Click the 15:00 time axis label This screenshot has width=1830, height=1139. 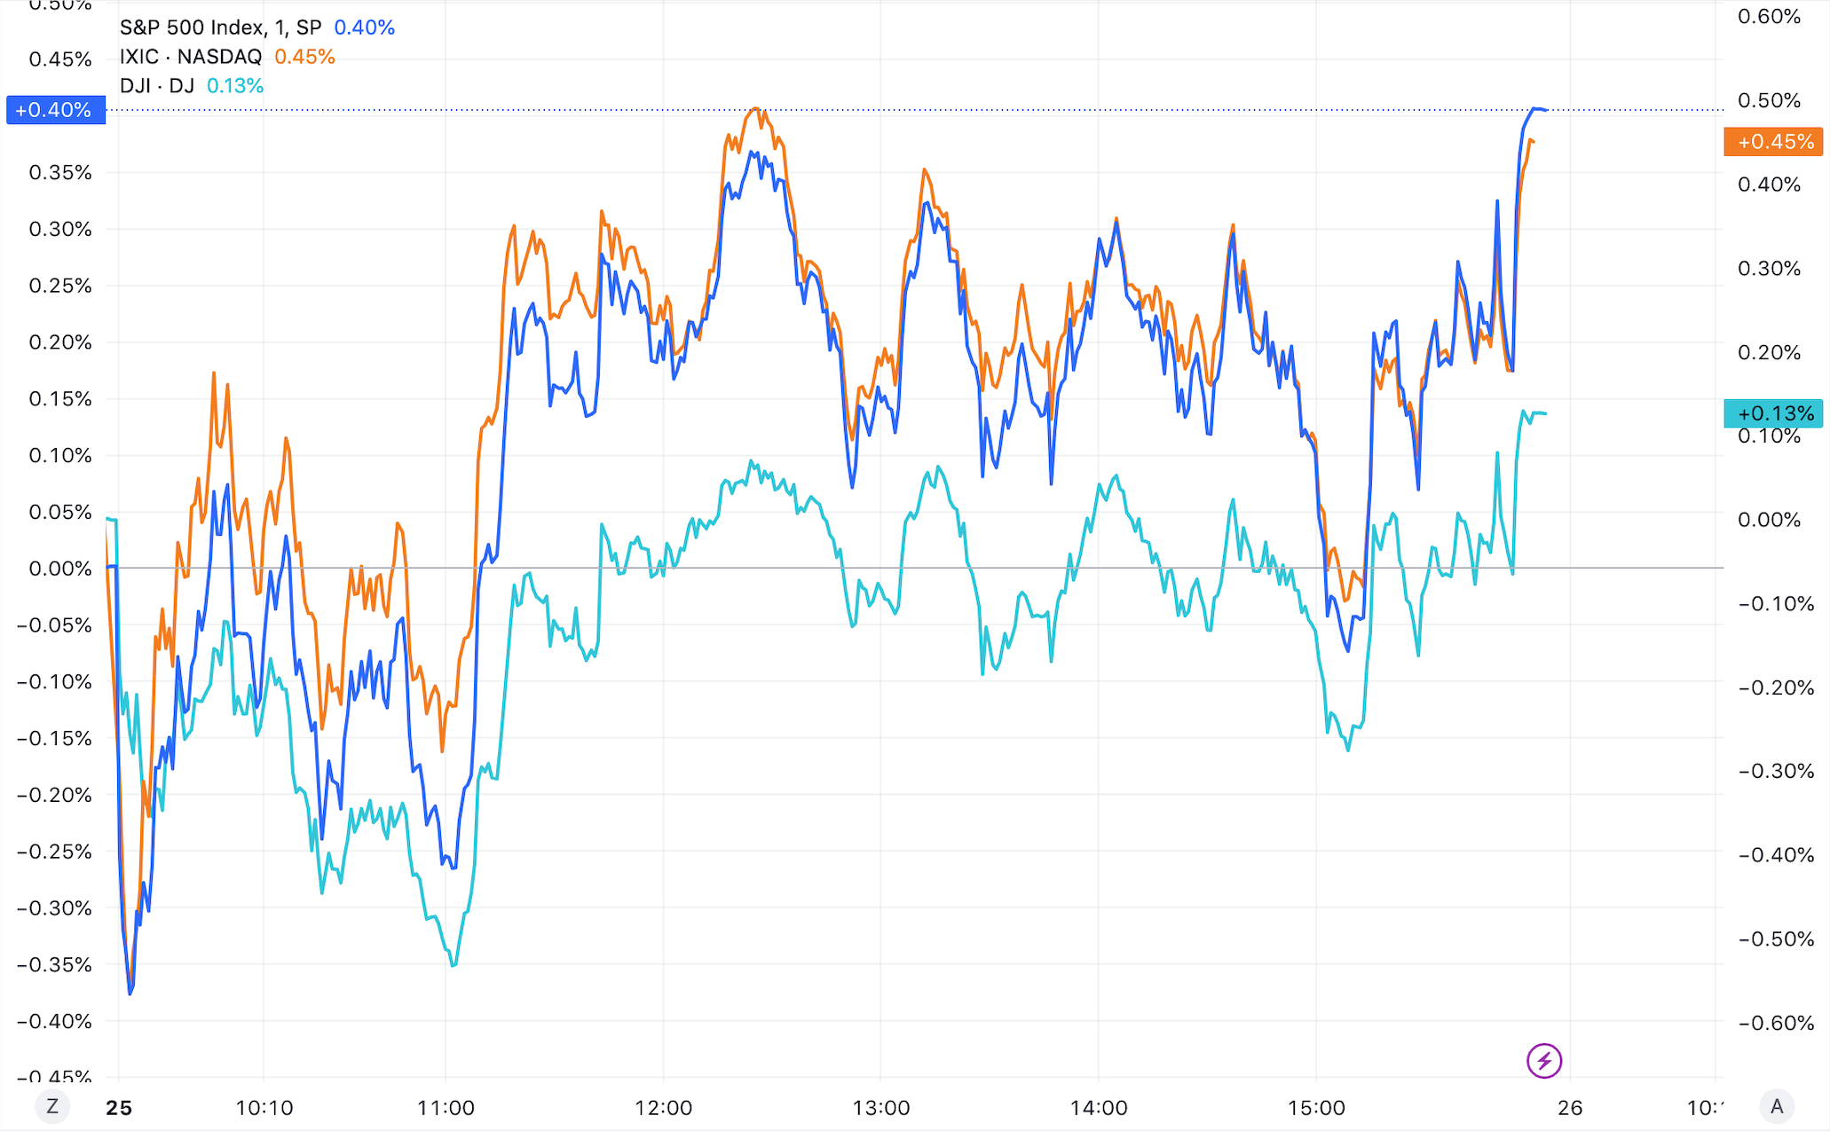[x=1316, y=1107]
